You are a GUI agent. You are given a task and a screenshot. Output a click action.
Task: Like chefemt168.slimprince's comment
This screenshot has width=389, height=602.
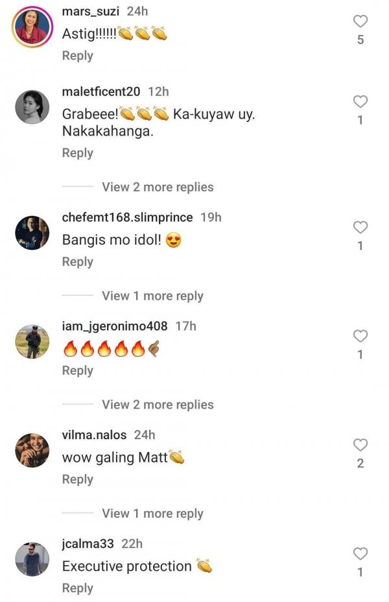[360, 227]
